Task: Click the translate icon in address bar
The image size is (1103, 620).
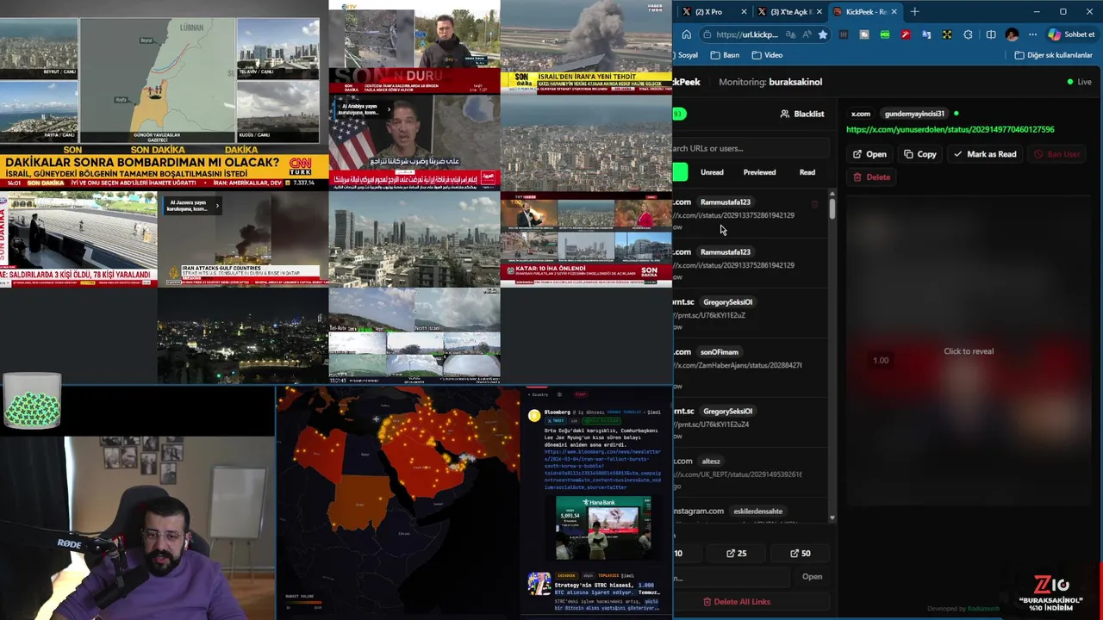Action: coord(789,34)
